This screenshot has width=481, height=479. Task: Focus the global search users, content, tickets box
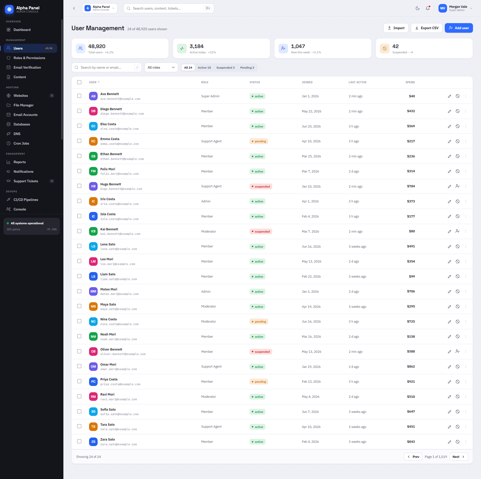tap(169, 8)
